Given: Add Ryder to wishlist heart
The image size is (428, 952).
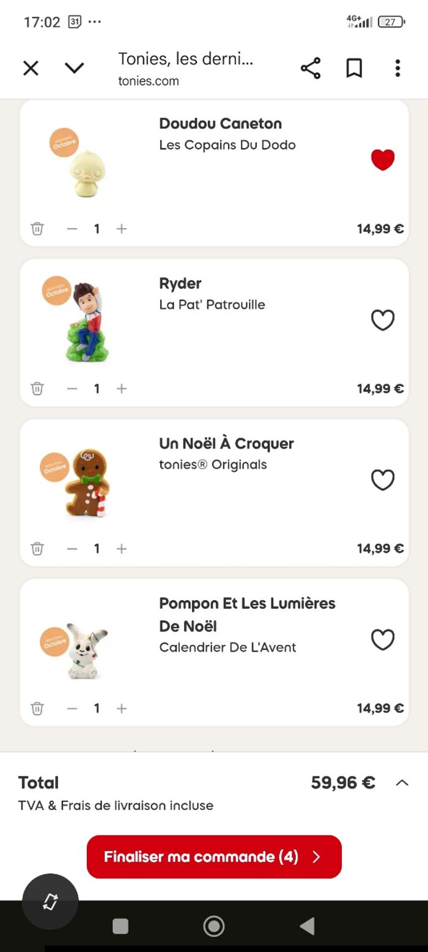Looking at the screenshot, I should tap(383, 320).
